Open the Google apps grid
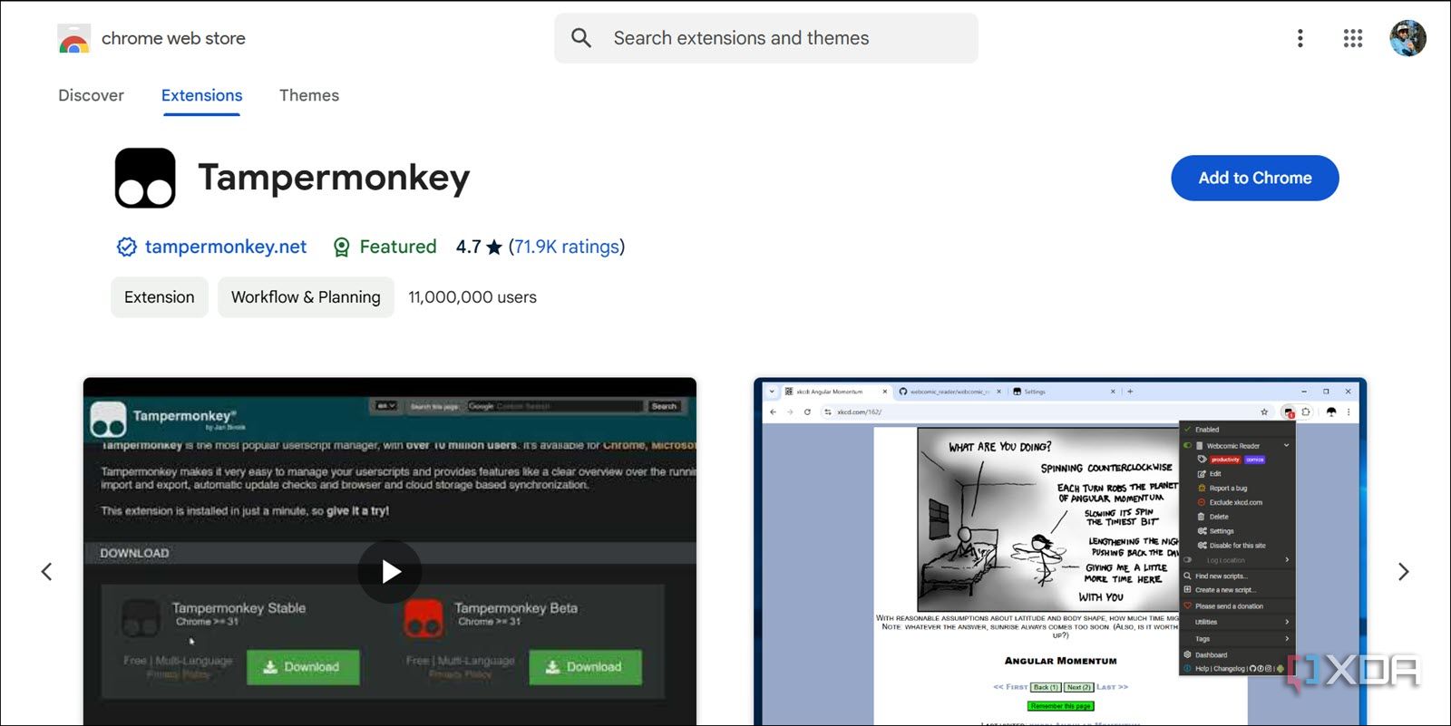Image resolution: width=1451 pixels, height=726 pixels. coord(1353,38)
